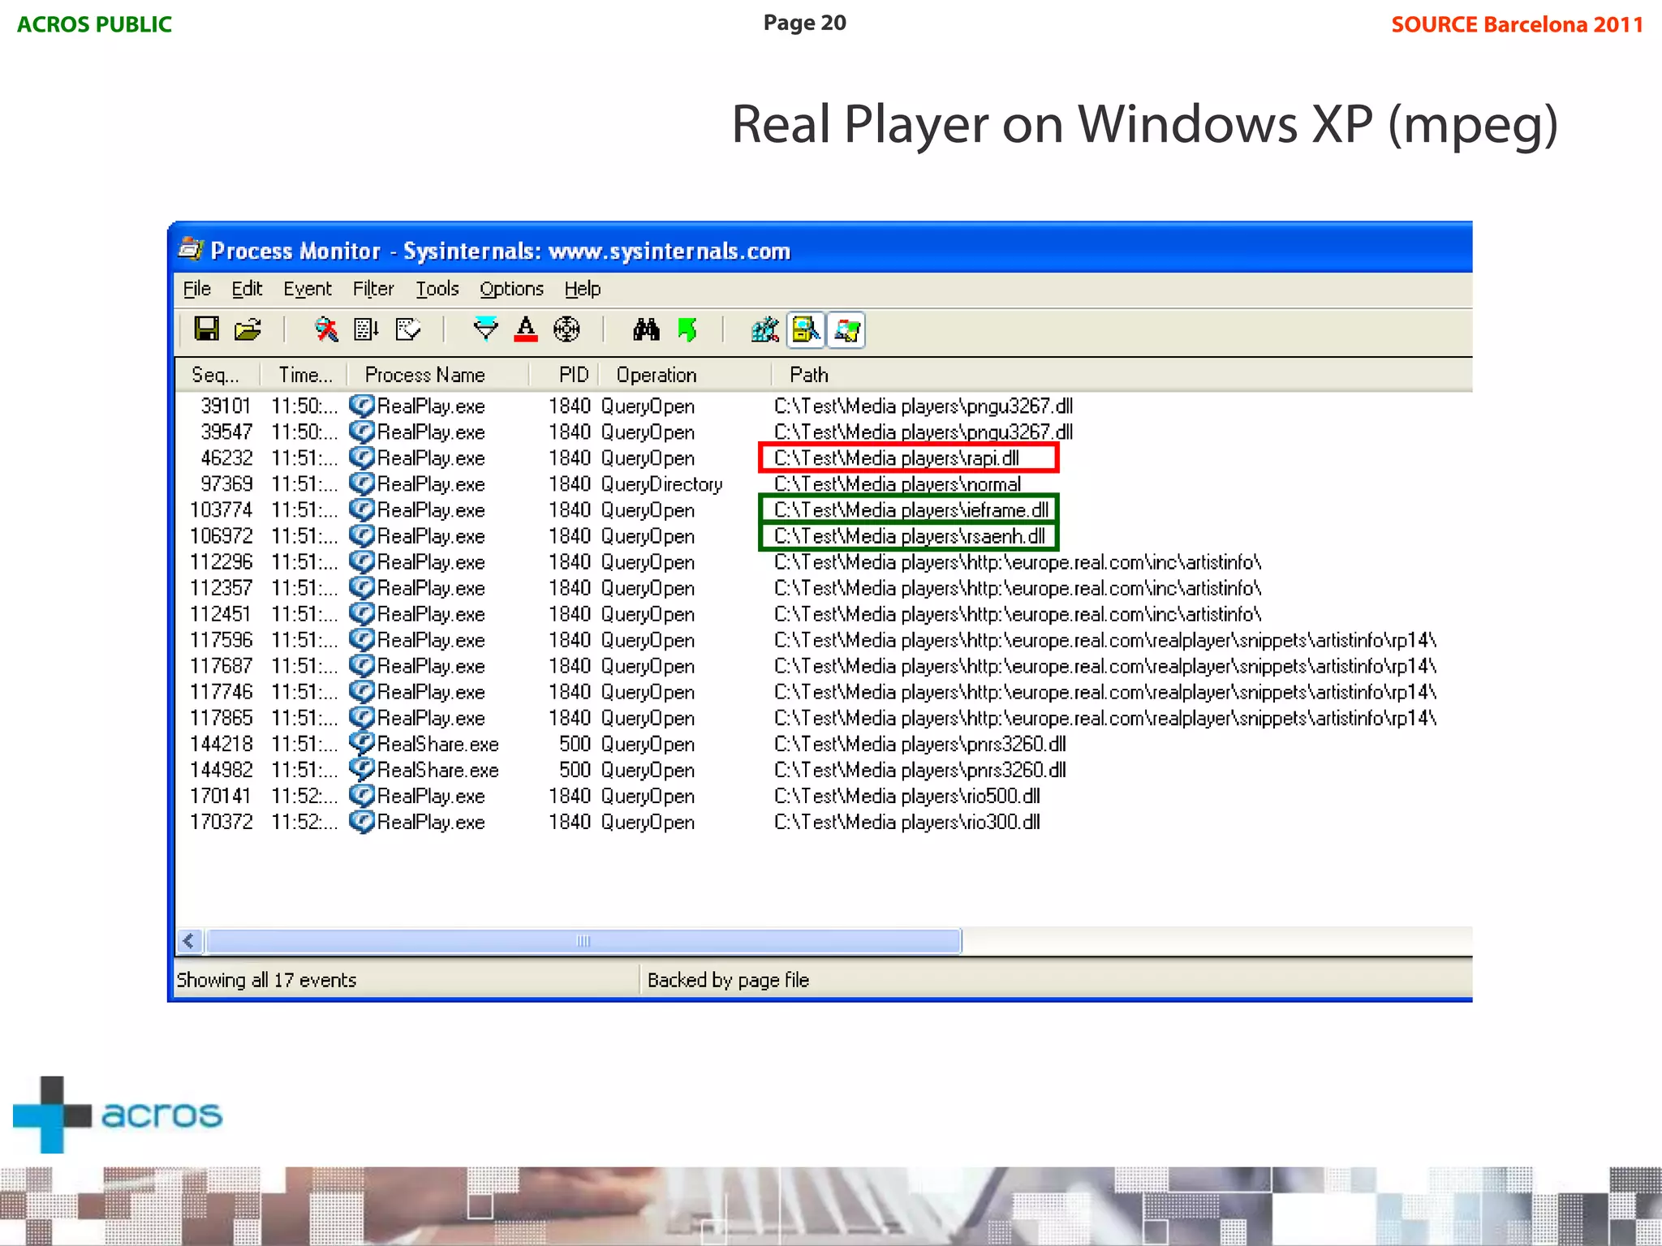
Task: Open the Edit menu
Action: pyautogui.click(x=247, y=289)
